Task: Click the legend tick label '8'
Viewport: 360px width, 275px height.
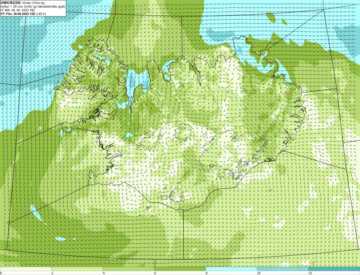Action: pos(206,273)
